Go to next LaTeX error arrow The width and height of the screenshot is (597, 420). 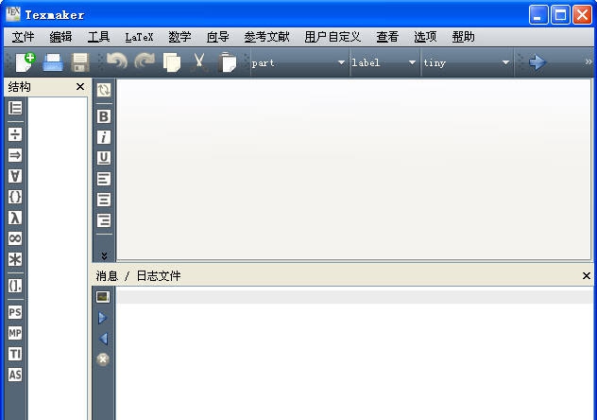click(x=103, y=318)
